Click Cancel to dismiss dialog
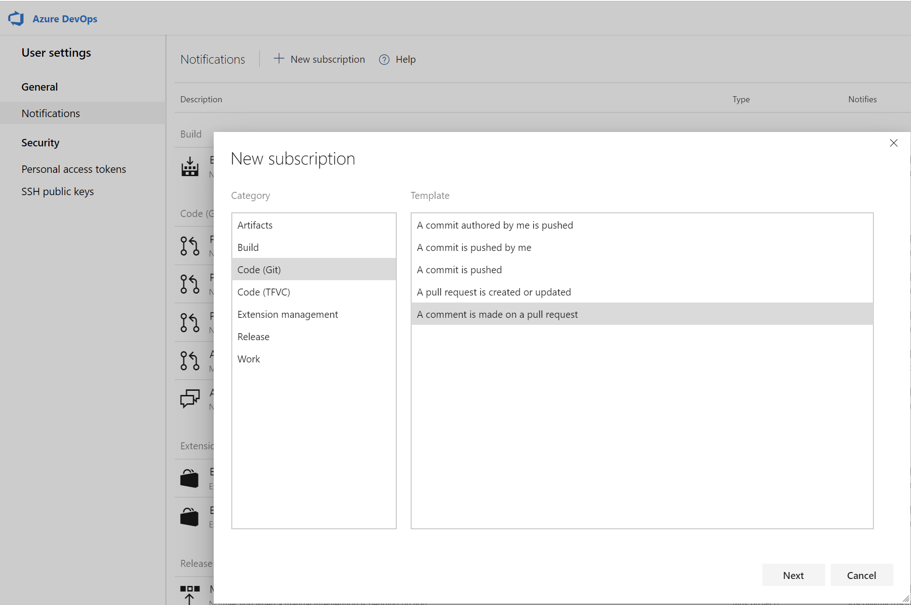This screenshot has height=605, width=911. tap(862, 575)
